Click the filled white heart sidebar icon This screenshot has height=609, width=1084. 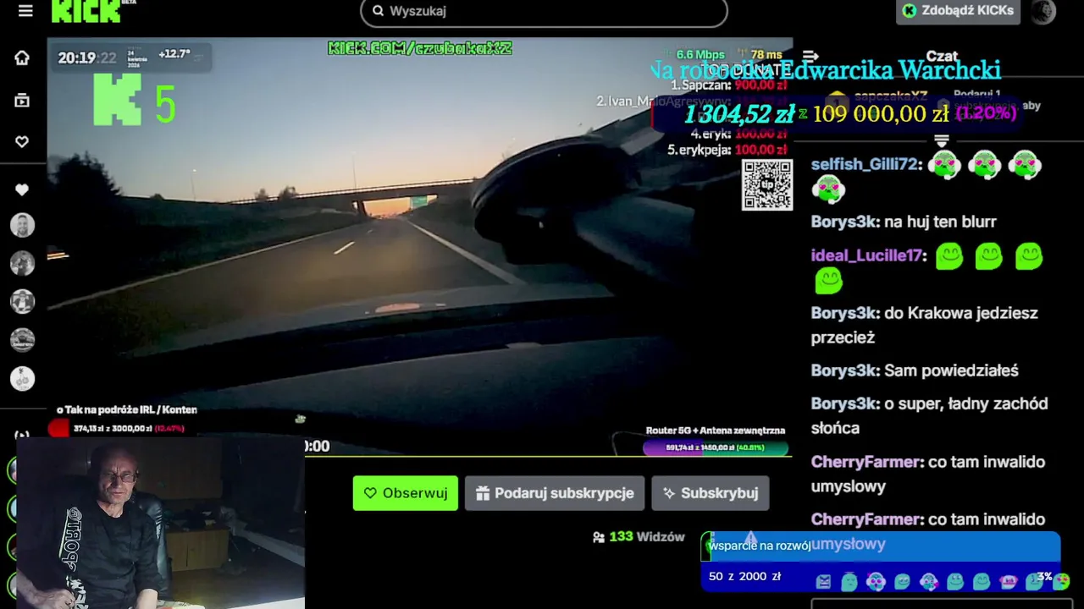[22, 190]
